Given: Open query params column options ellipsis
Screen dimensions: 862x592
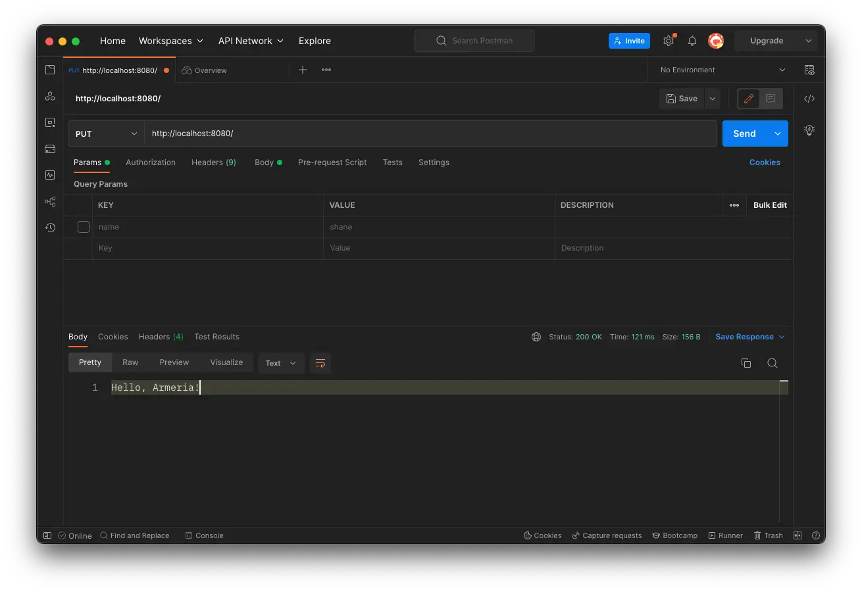Looking at the screenshot, I should [734, 205].
